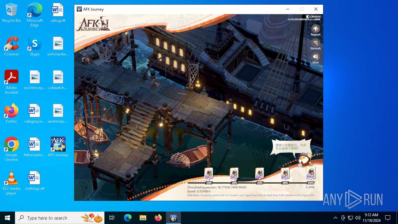
Task: Click the 60% reward item card
Action: point(260,174)
